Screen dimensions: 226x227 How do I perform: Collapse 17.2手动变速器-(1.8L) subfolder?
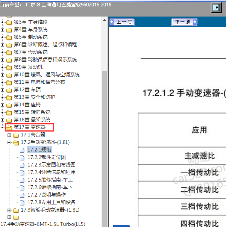[x=9, y=142]
